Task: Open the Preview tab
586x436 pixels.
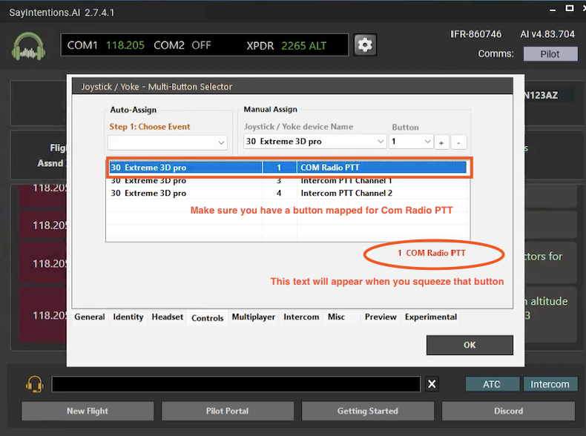Action: [x=381, y=317]
